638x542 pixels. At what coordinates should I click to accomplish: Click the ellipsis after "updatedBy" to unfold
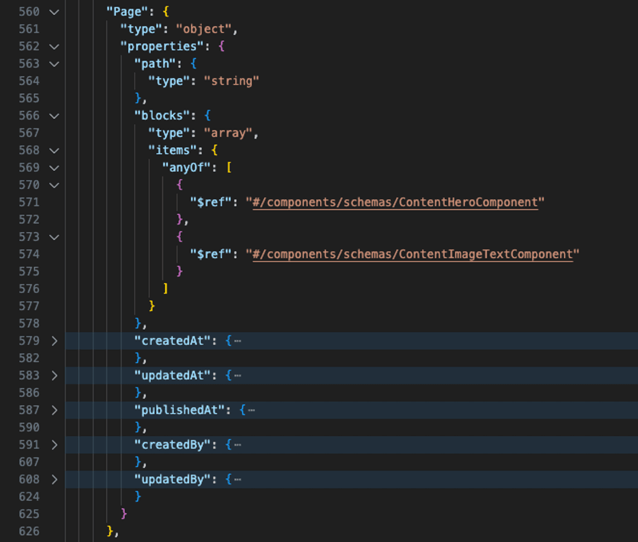tap(238, 479)
